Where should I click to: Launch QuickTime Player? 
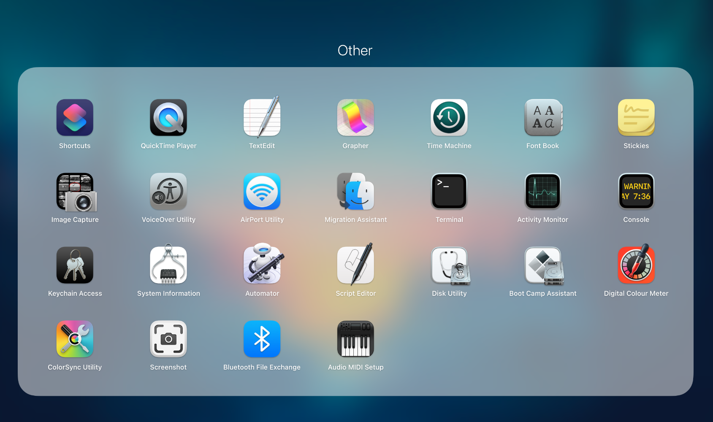pyautogui.click(x=168, y=118)
